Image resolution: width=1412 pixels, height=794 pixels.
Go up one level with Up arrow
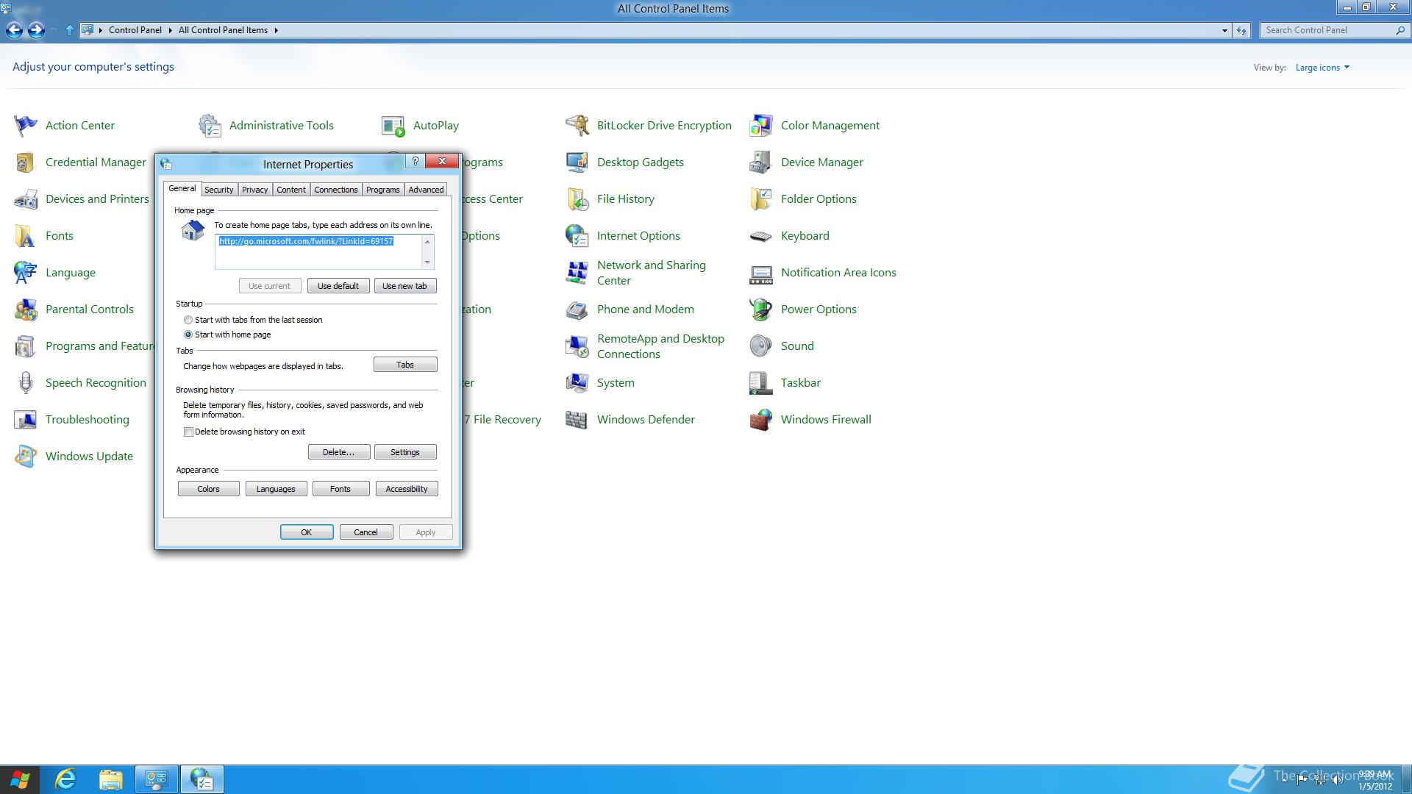69,30
